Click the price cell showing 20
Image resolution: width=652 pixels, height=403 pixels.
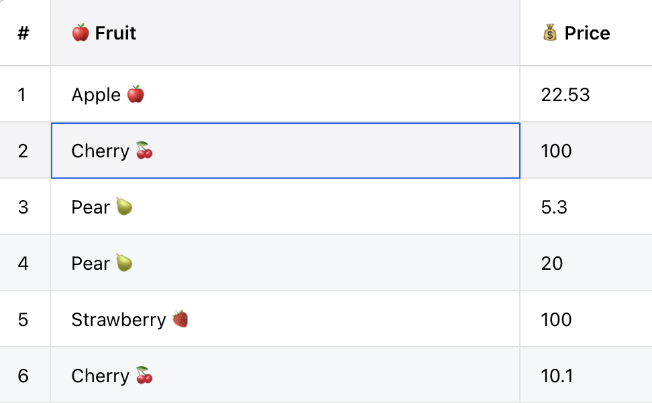click(552, 263)
